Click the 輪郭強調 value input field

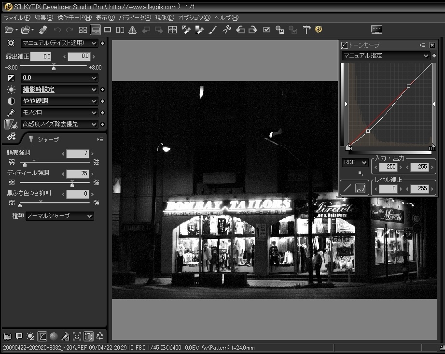pyautogui.click(x=77, y=154)
